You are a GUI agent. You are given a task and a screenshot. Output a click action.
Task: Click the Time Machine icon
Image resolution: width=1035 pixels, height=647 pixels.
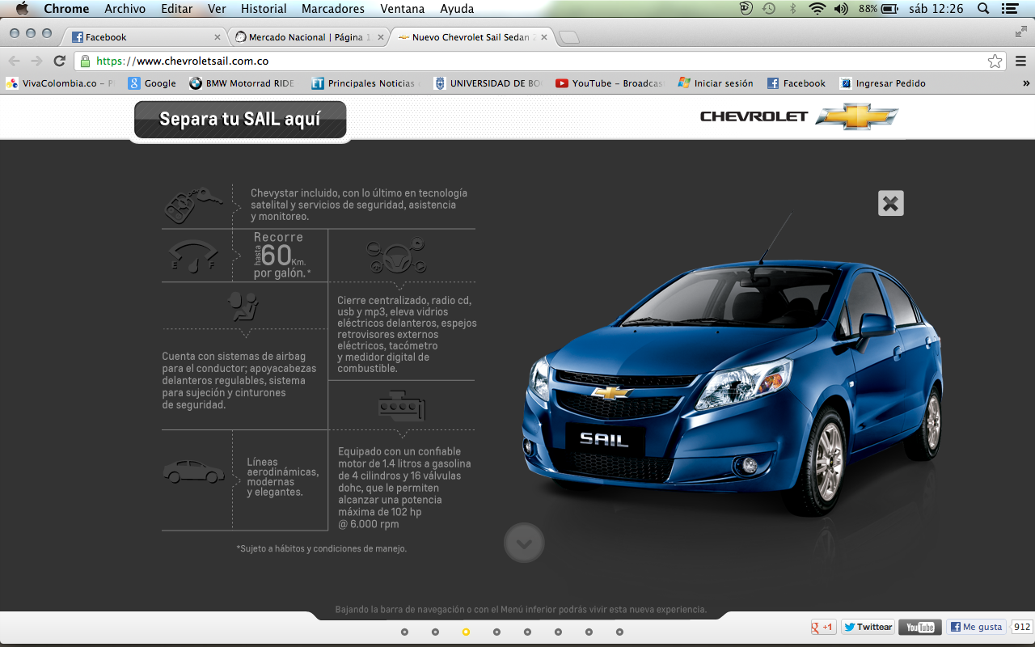769,9
